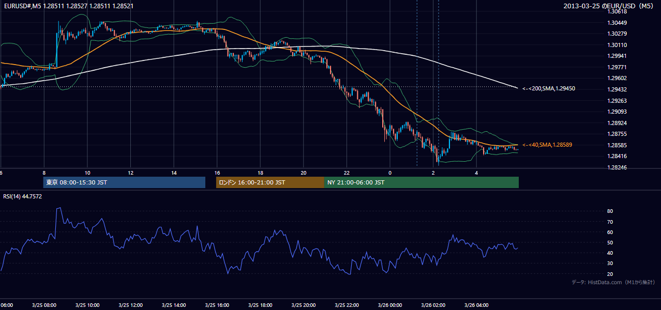Image resolution: width=661 pixels, height=310 pixels.
Task: Click the Tokyo 08:00-15:30 JST session bar
Action: click(124, 182)
